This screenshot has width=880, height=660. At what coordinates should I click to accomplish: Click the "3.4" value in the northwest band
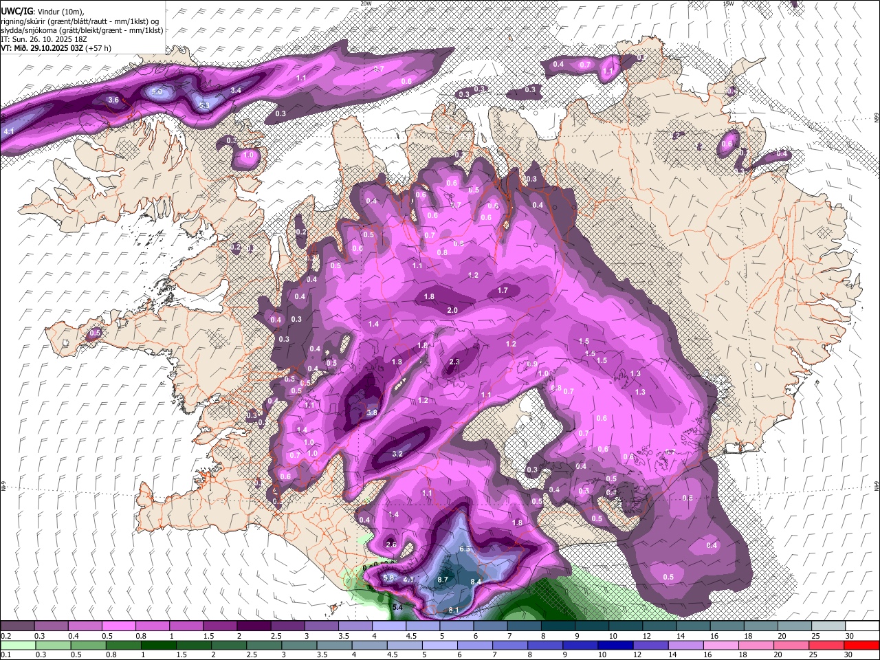coord(236,91)
